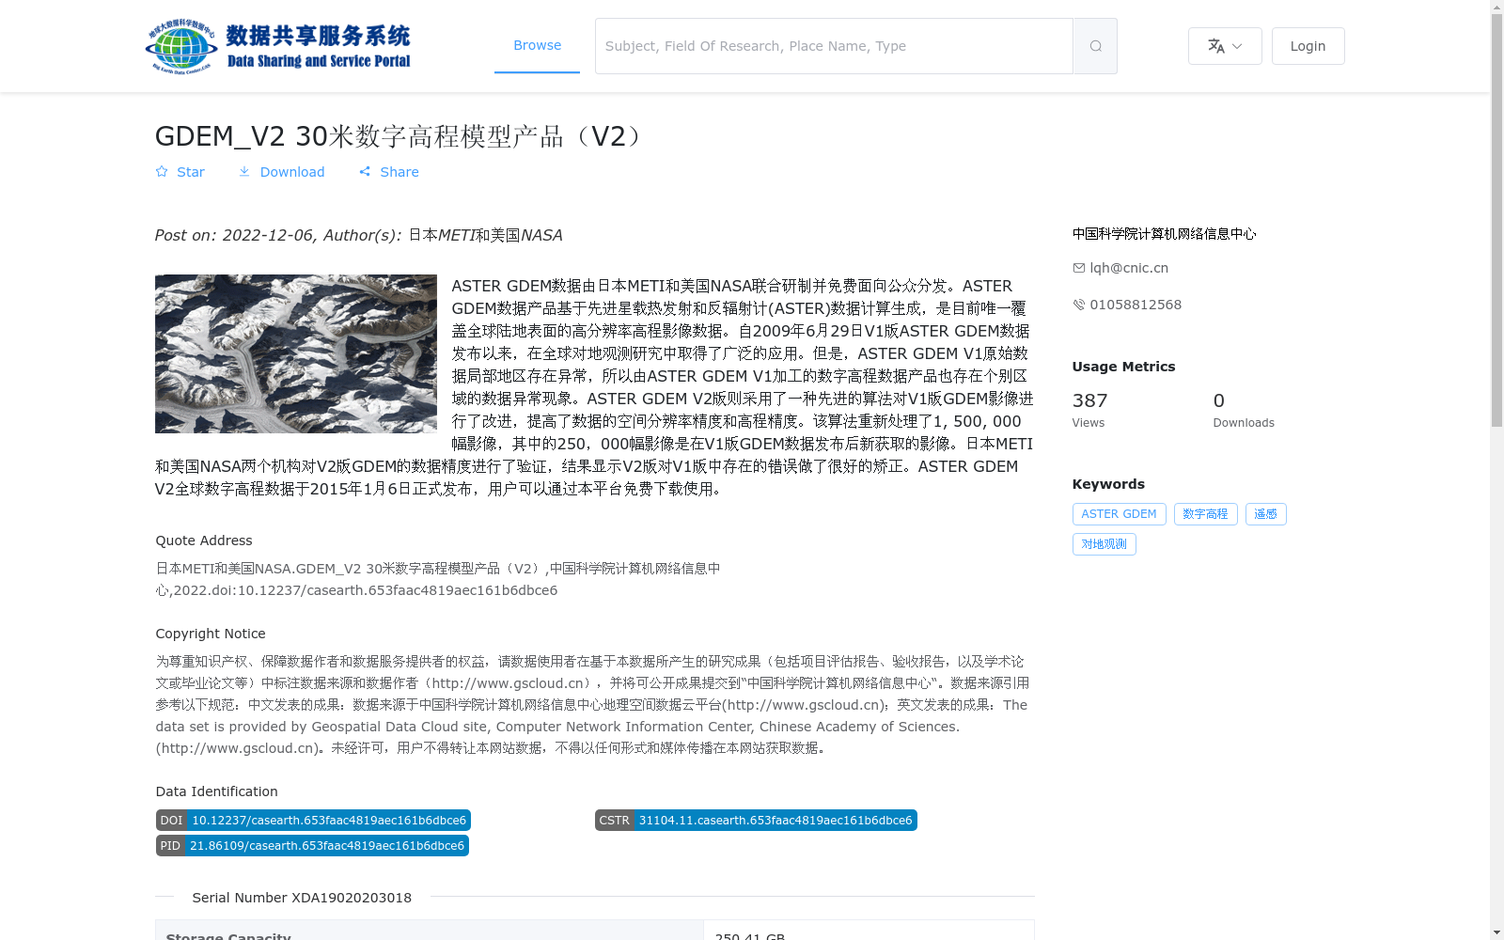The image size is (1504, 940).
Task: Click the scrollbar down arrow
Action: [1496, 932]
